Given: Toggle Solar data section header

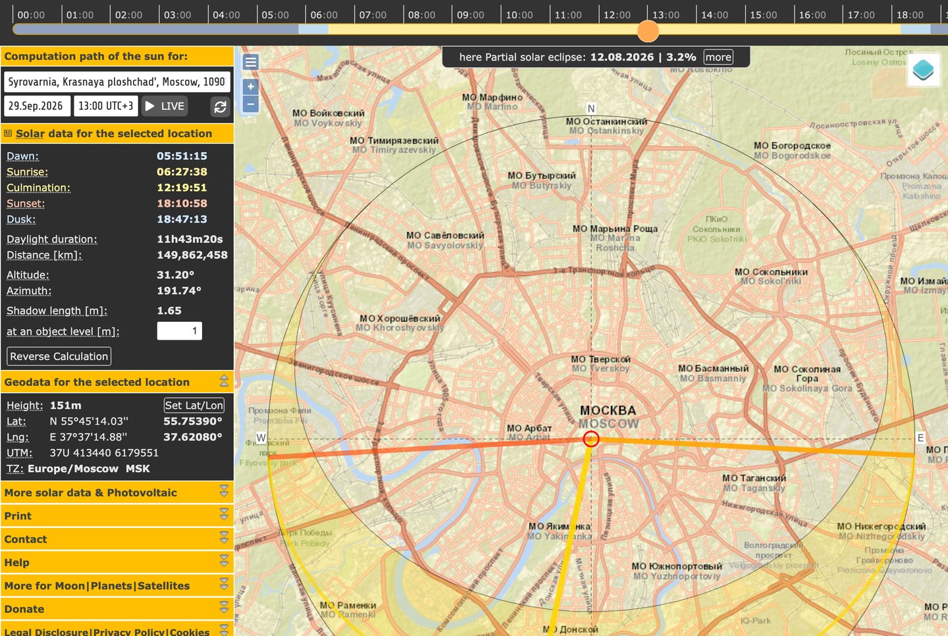Looking at the screenshot, I should pos(117,134).
